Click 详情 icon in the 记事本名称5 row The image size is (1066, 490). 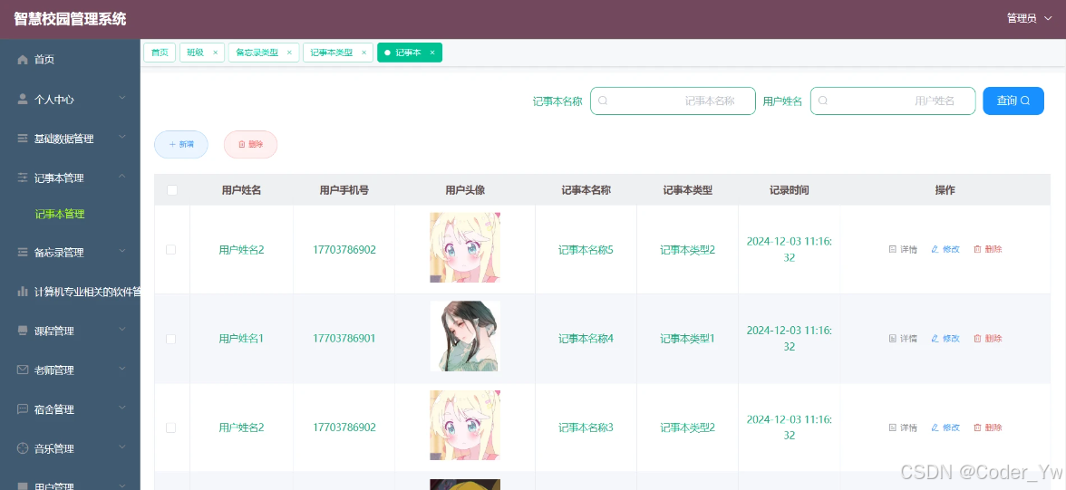(893, 249)
